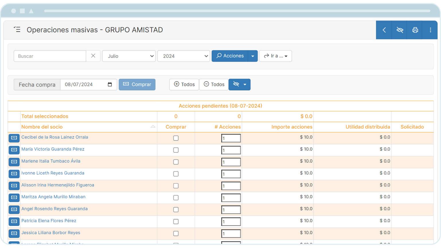Screen dimensions: 441x248
Task: Open the Ir a navigation menu
Action: pyautogui.click(x=275, y=56)
